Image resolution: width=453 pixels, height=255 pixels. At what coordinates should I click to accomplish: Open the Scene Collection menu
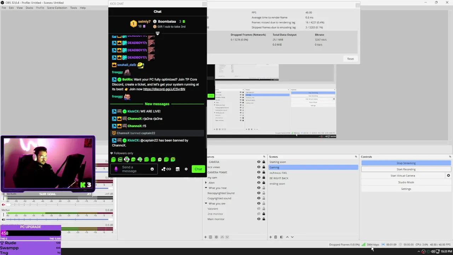(57, 8)
